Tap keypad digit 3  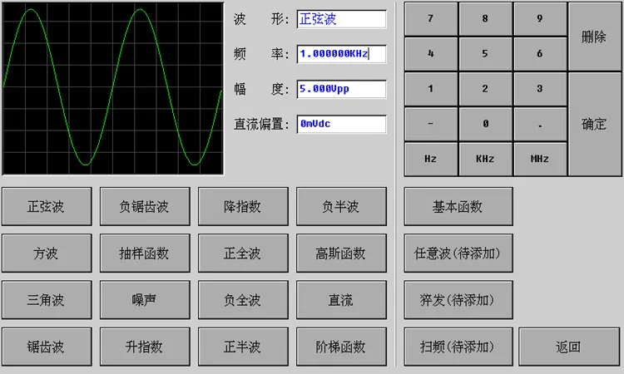[540, 89]
